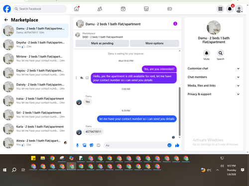Click the Yes message bubble
Screen dimensions: 249x186
(88, 102)
